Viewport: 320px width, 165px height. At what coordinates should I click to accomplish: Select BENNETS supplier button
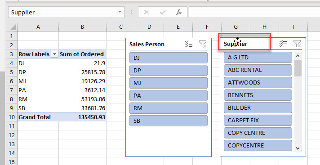click(258, 95)
